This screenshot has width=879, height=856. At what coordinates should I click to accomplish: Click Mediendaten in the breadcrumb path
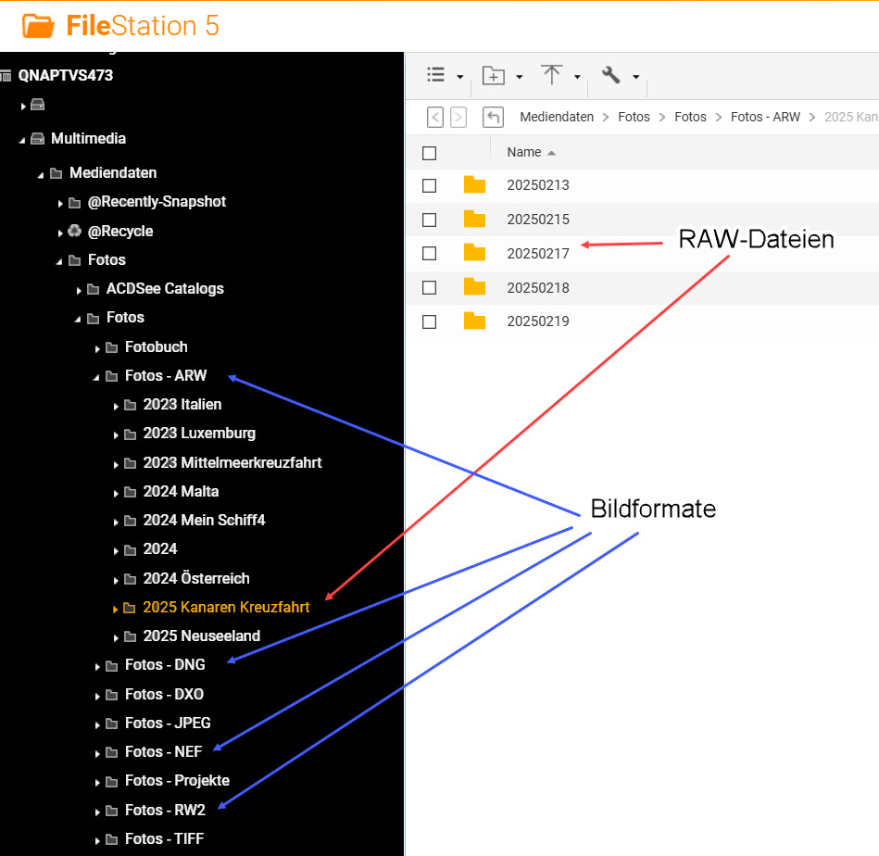coord(557,118)
